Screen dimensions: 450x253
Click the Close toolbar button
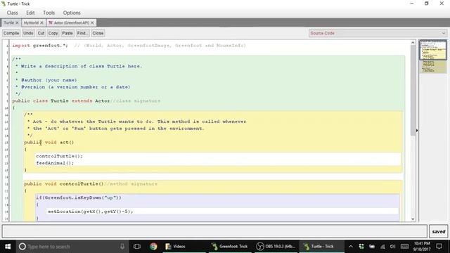[98, 33]
